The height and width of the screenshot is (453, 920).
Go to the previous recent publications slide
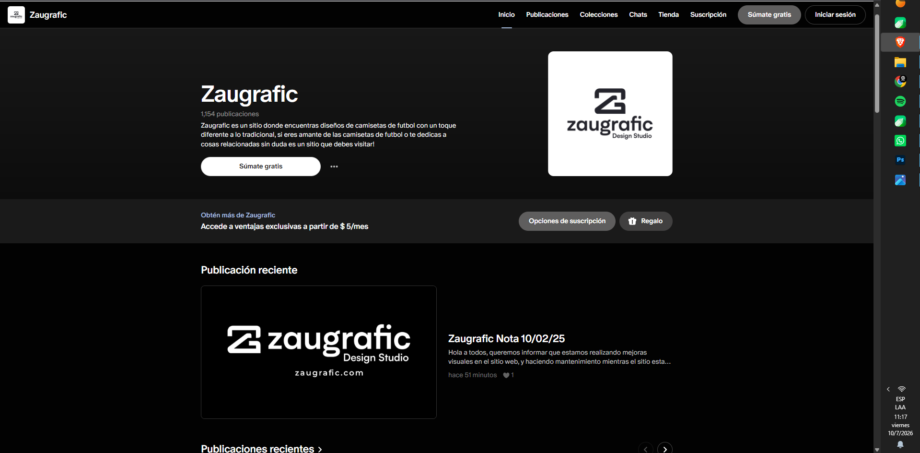(646, 449)
